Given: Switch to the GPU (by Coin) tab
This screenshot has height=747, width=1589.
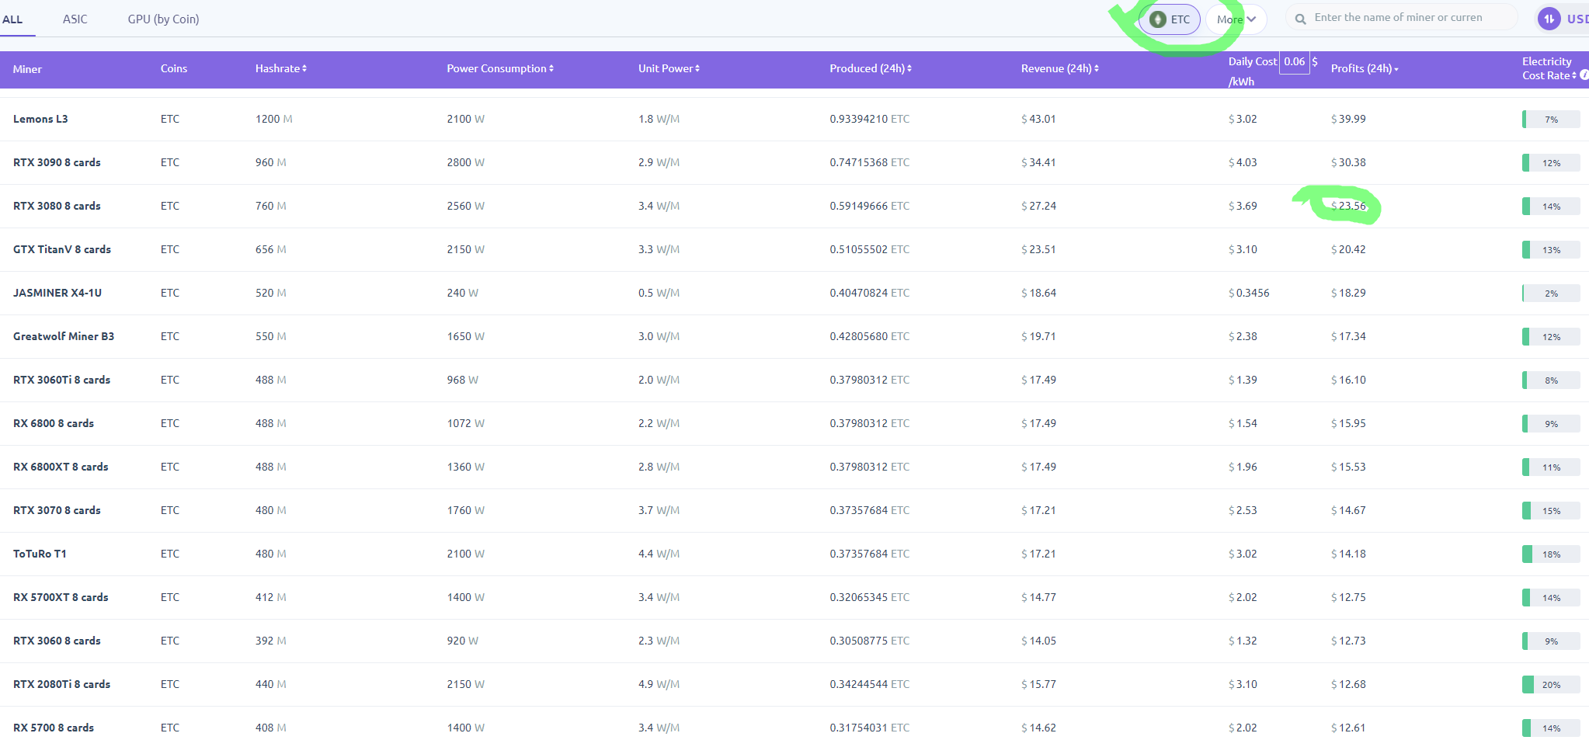Looking at the screenshot, I should (x=163, y=19).
